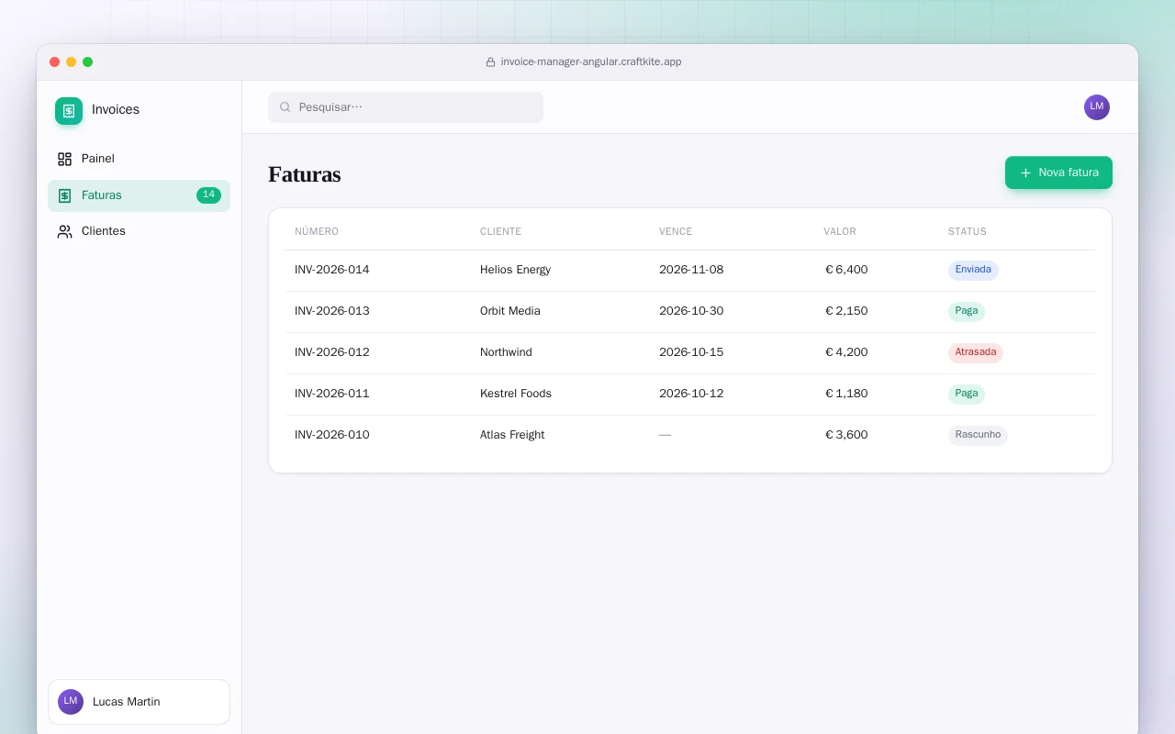Viewport: 1175px width, 734px height.
Task: Sort by the NÚMERO column header
Action: pos(317,231)
